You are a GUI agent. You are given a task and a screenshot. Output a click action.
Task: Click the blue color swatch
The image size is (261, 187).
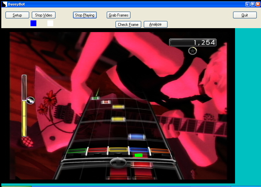[x=33, y=23]
